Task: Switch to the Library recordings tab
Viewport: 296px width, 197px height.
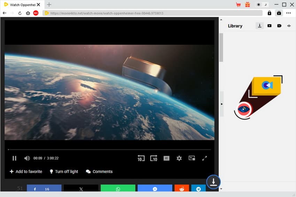Action: point(279,26)
